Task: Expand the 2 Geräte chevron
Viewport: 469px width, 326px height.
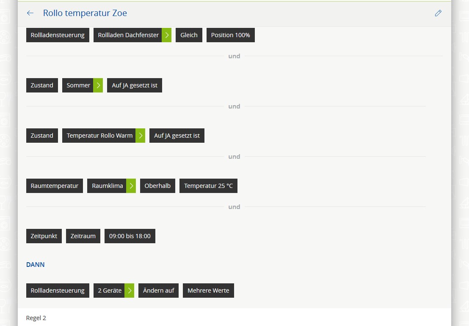Action: 130,291
